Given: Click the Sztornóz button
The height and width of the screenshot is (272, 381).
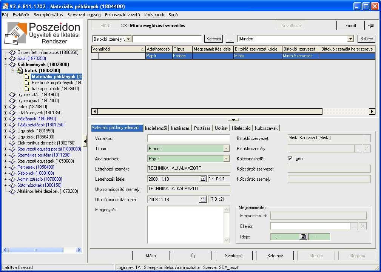Looking at the screenshot, I should tap(275, 256).
